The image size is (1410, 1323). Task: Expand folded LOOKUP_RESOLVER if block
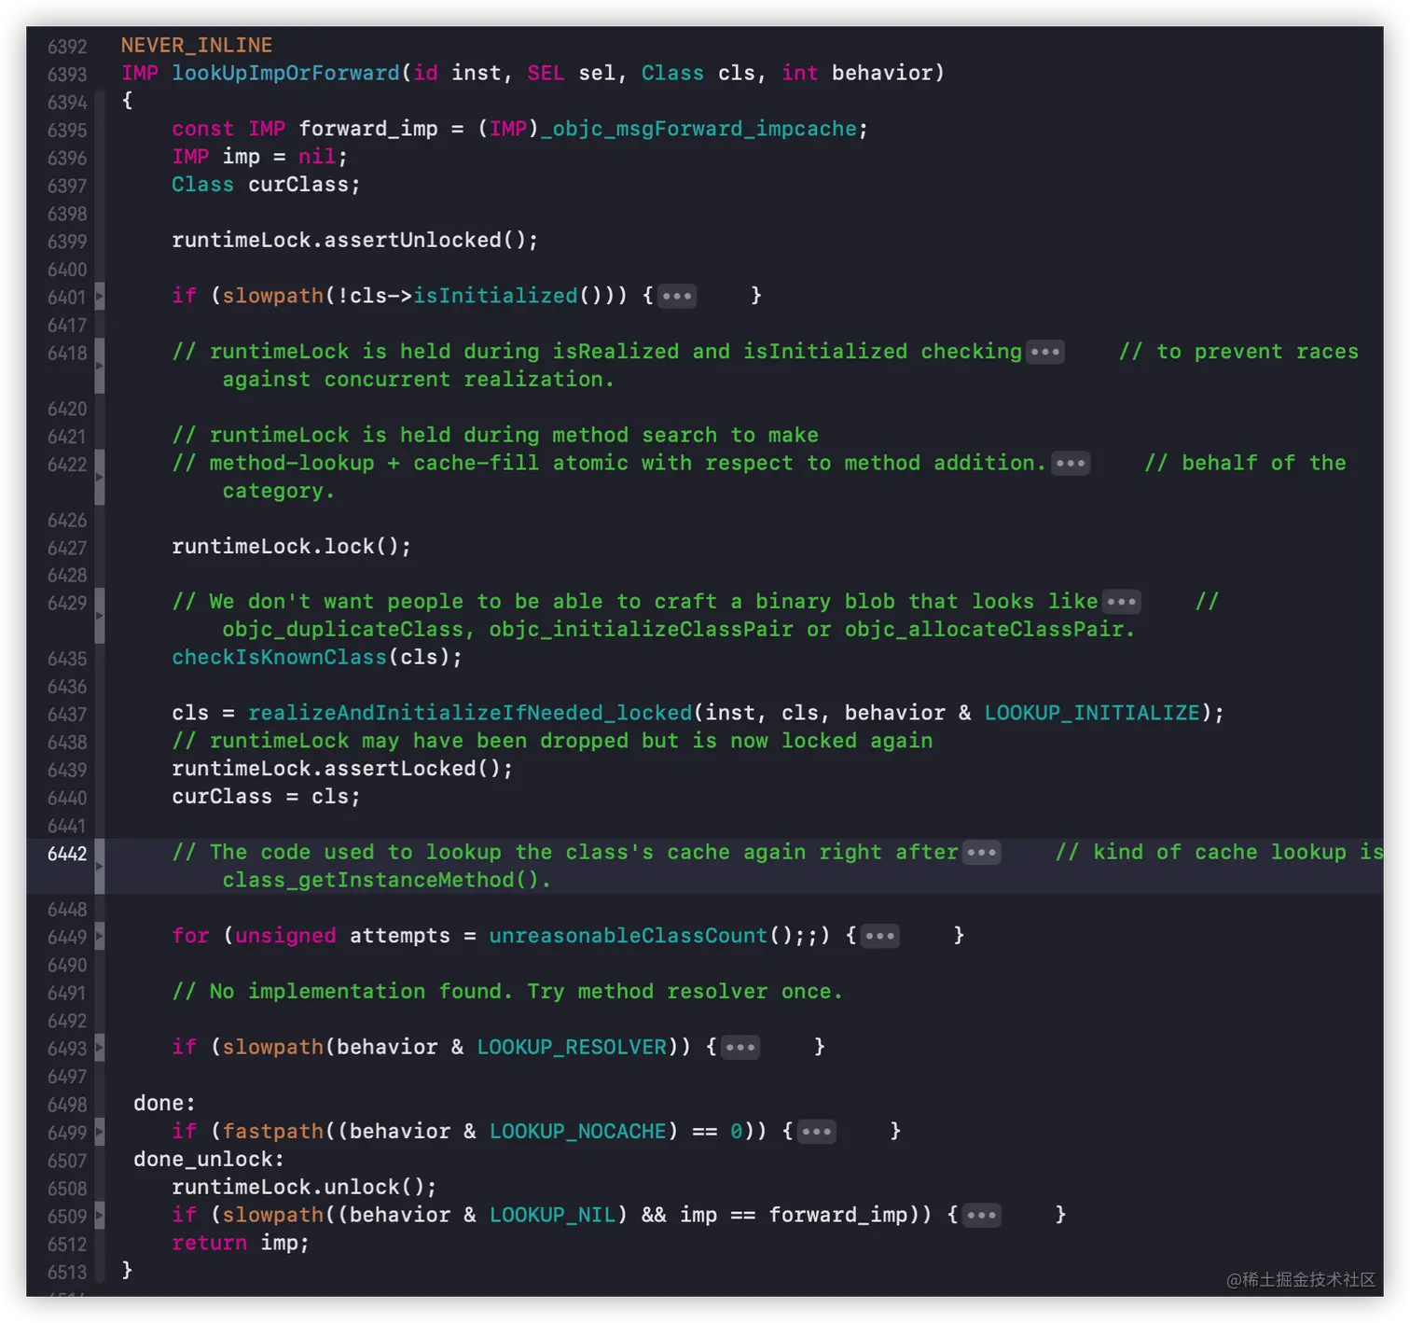click(x=740, y=1048)
